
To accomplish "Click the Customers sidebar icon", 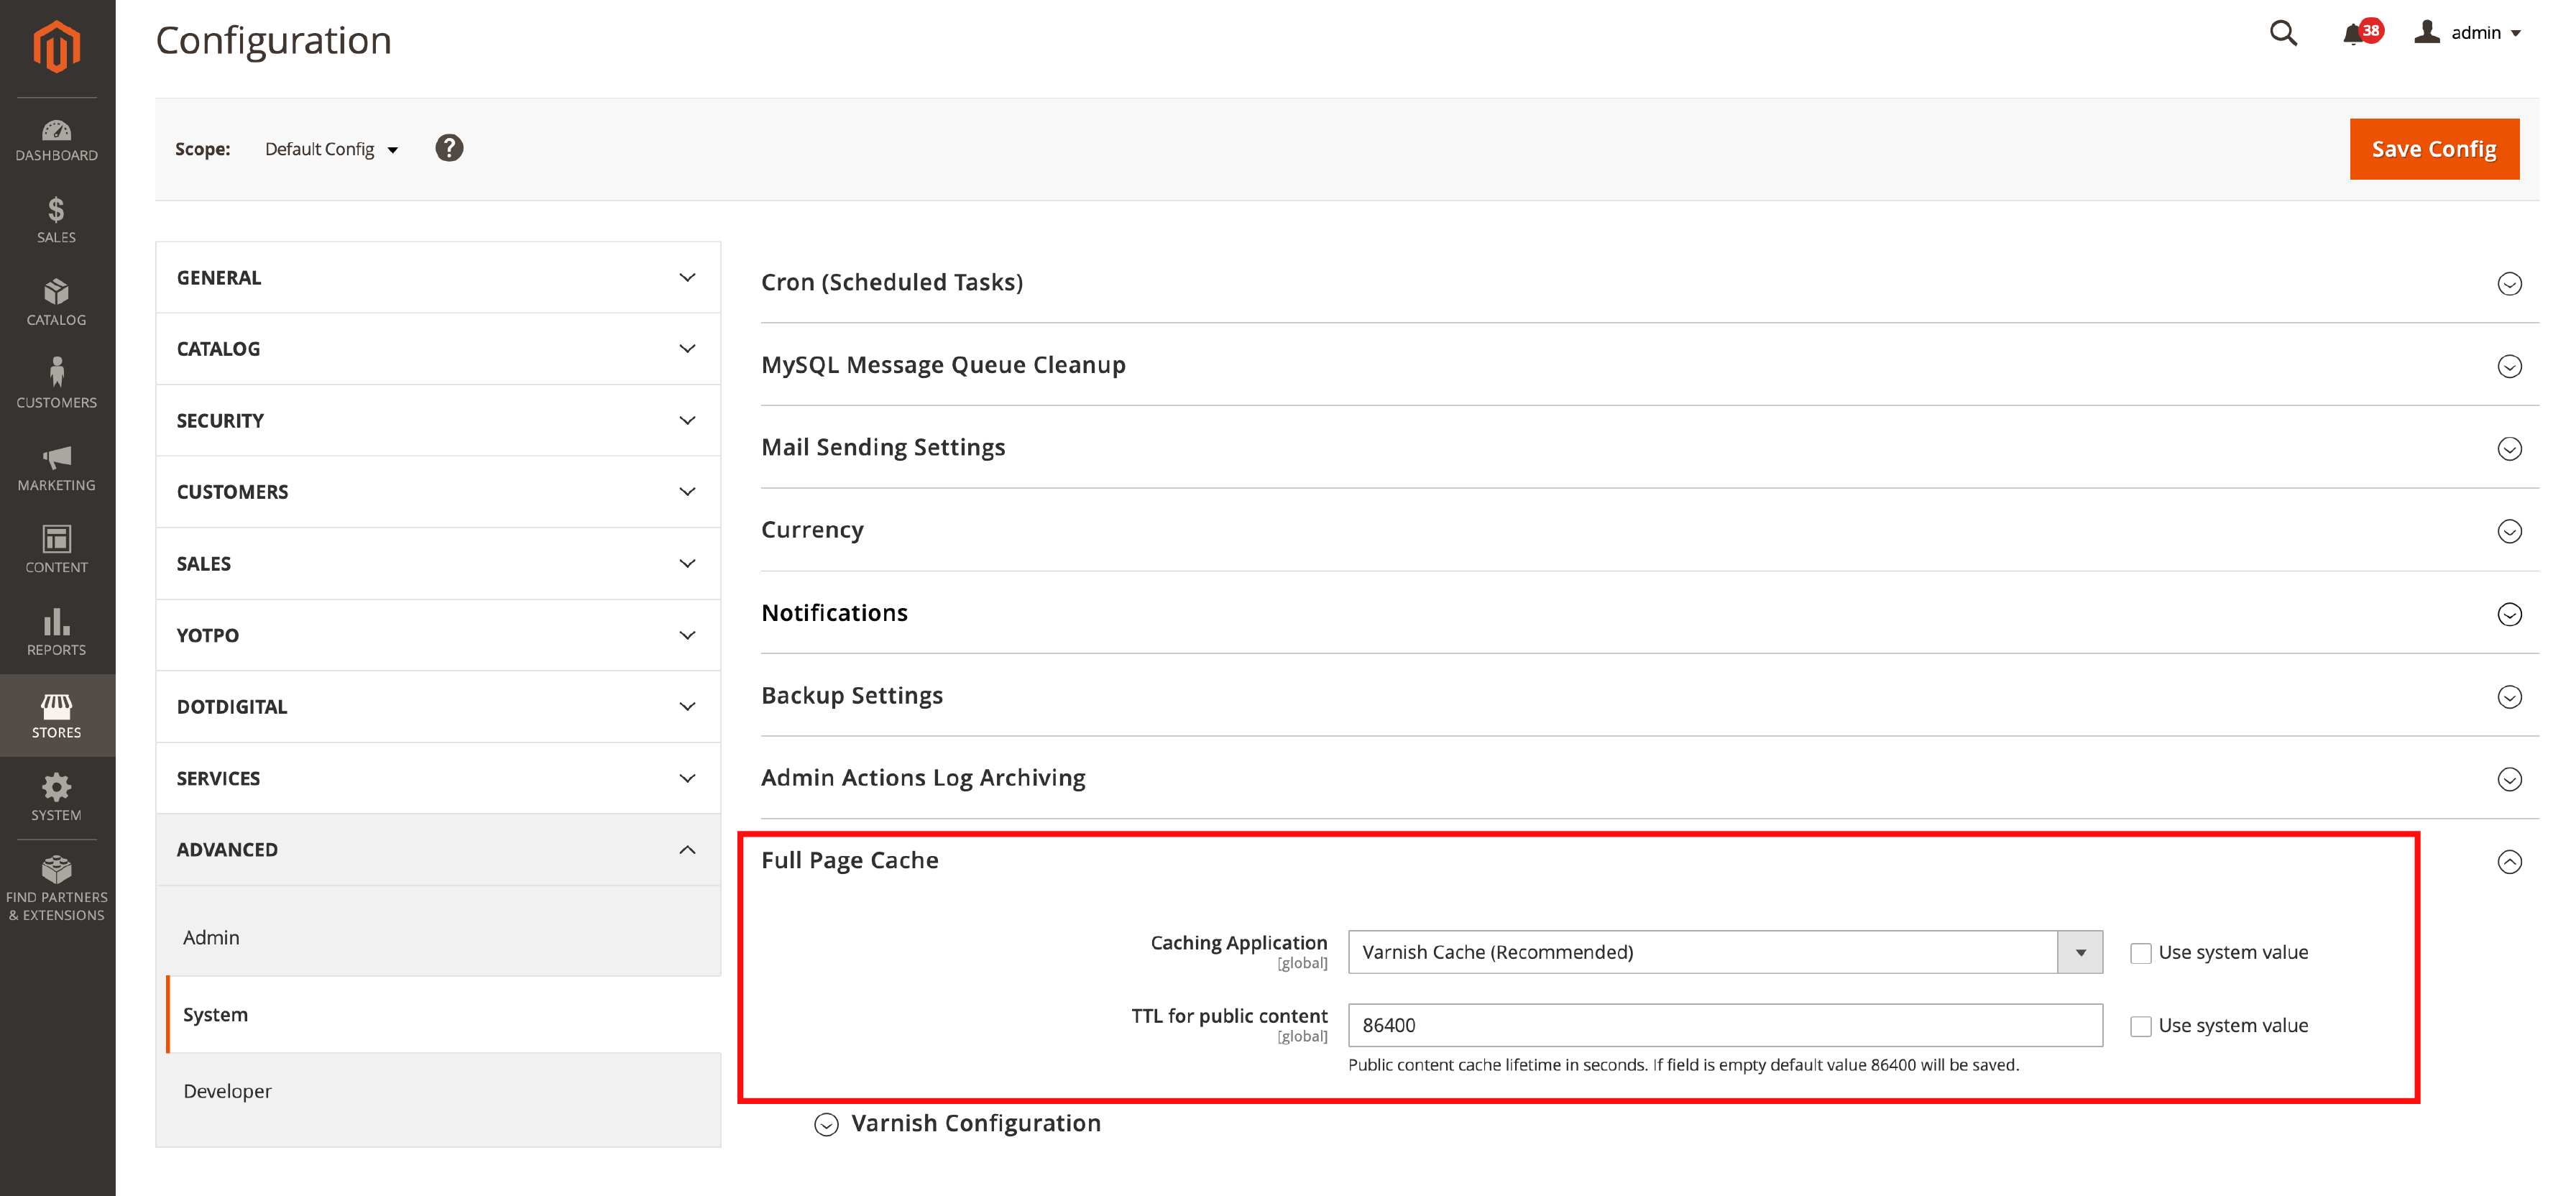I will [57, 379].
